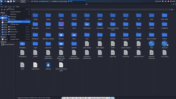Open the Public folder
This screenshot has width=176, height=99.
coord(74,36)
